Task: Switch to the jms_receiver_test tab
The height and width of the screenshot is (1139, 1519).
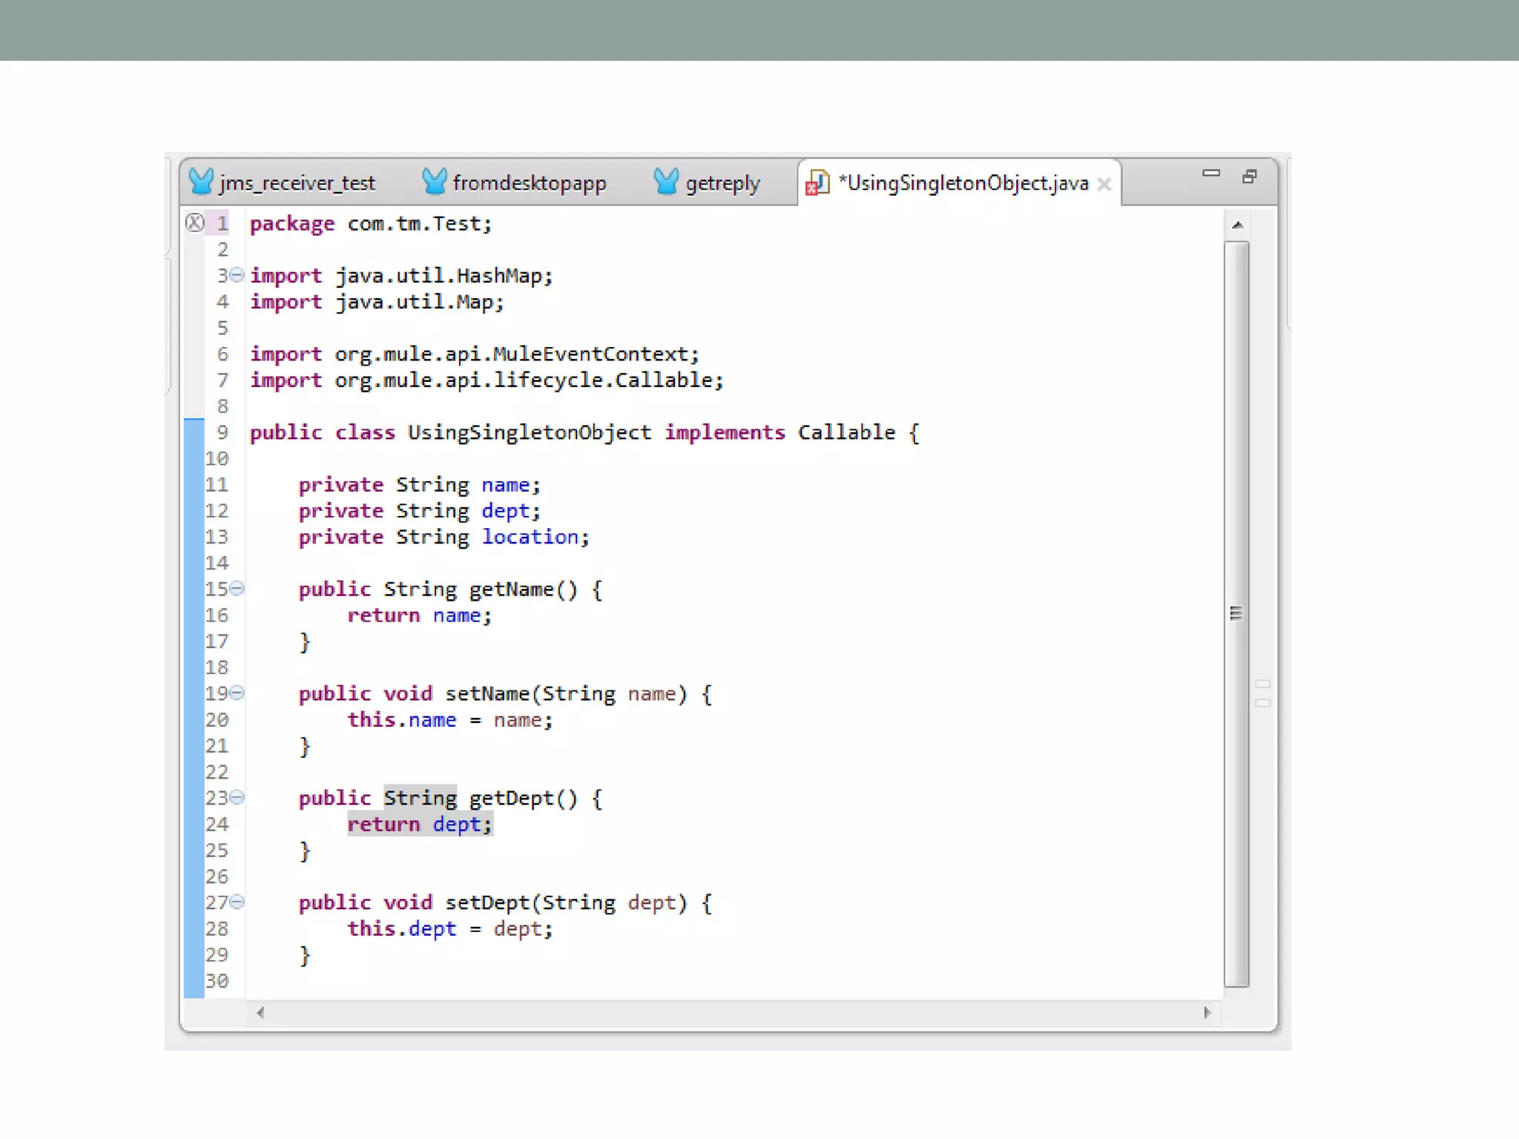Action: (x=297, y=183)
